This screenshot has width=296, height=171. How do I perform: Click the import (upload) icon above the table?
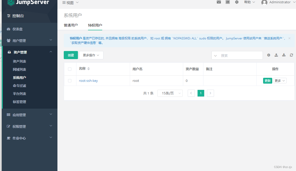(276, 55)
